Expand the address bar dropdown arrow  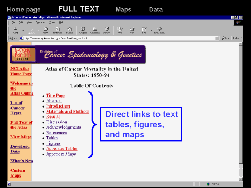tap(217, 38)
